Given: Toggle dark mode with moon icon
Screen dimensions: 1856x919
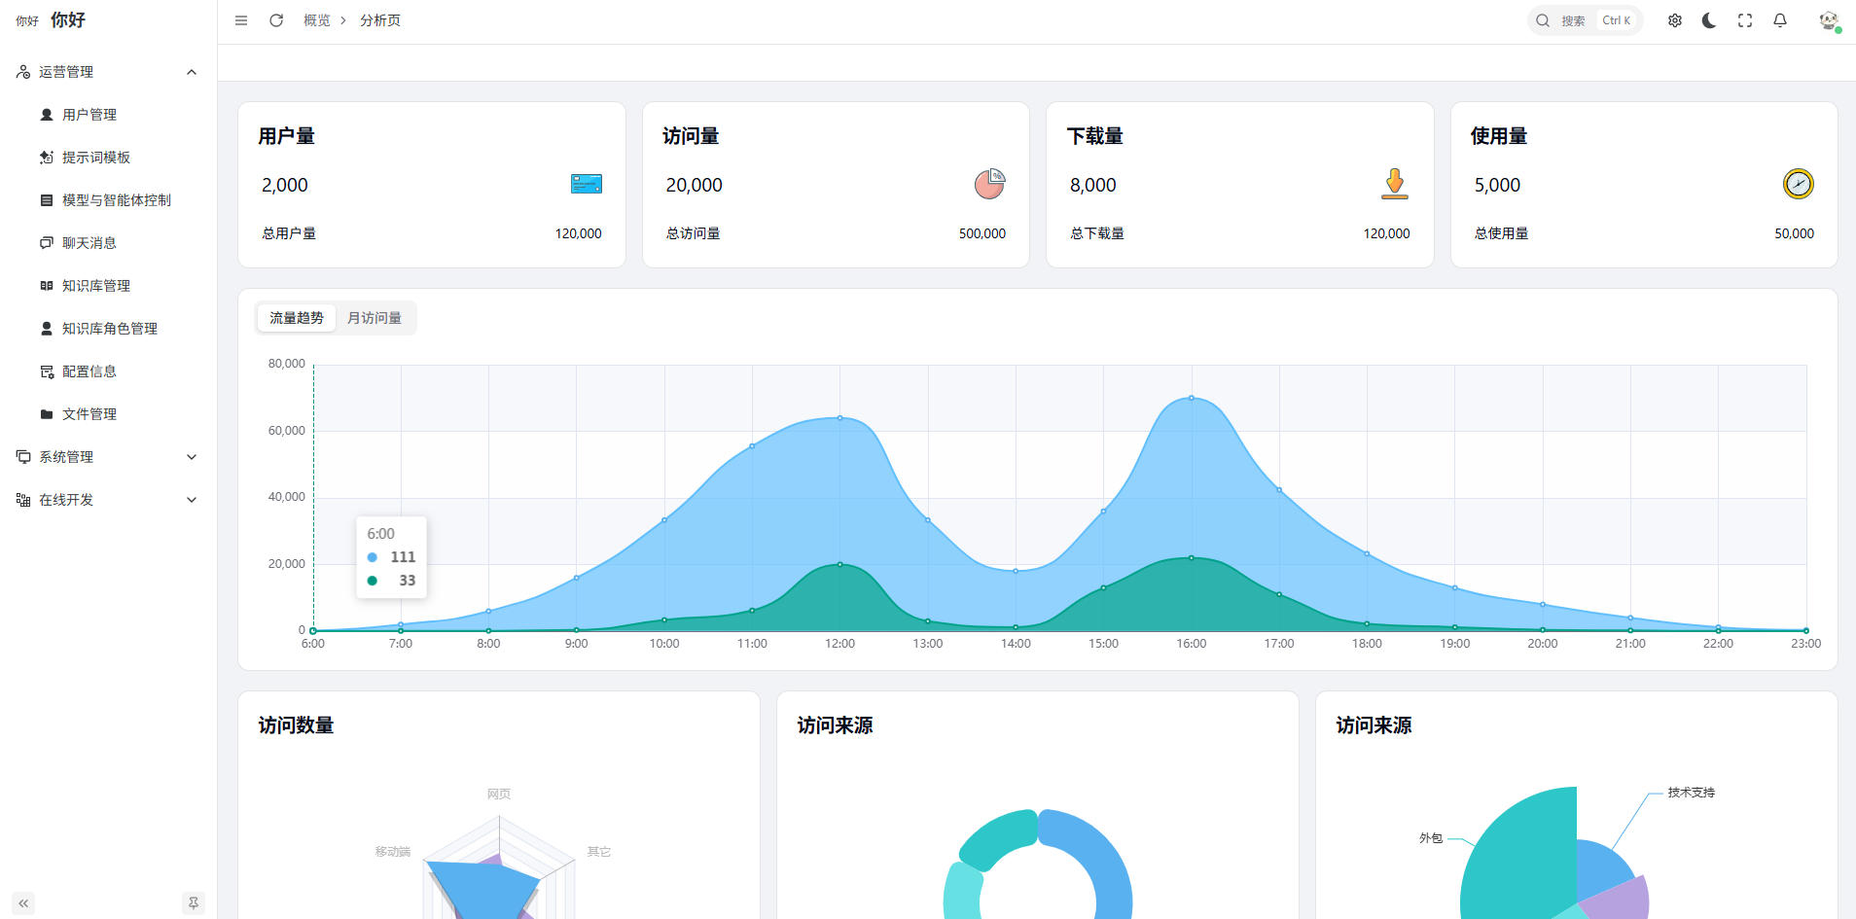Looking at the screenshot, I should pos(1709,20).
